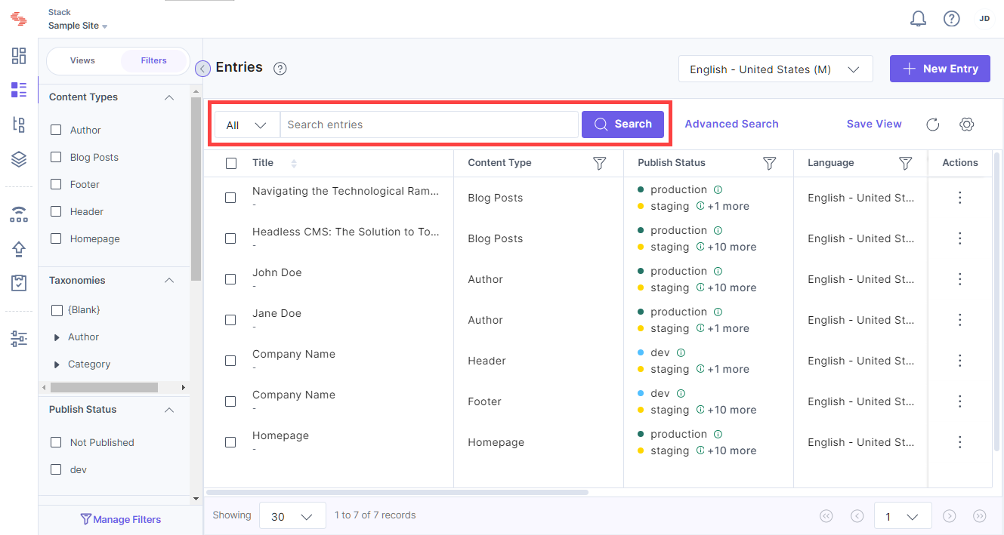The height and width of the screenshot is (535, 1004).
Task: Open the Entries list icon in the left sidebar
Action: click(x=19, y=90)
